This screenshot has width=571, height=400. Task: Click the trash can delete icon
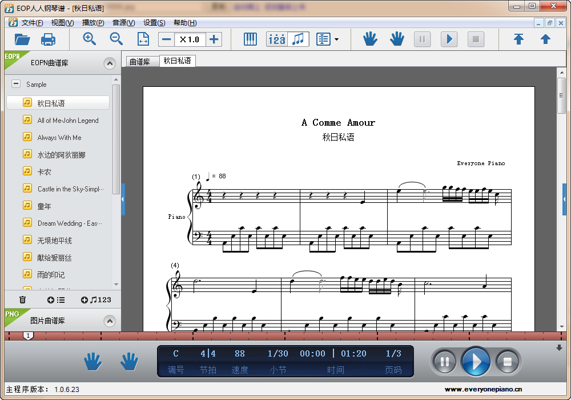23,300
